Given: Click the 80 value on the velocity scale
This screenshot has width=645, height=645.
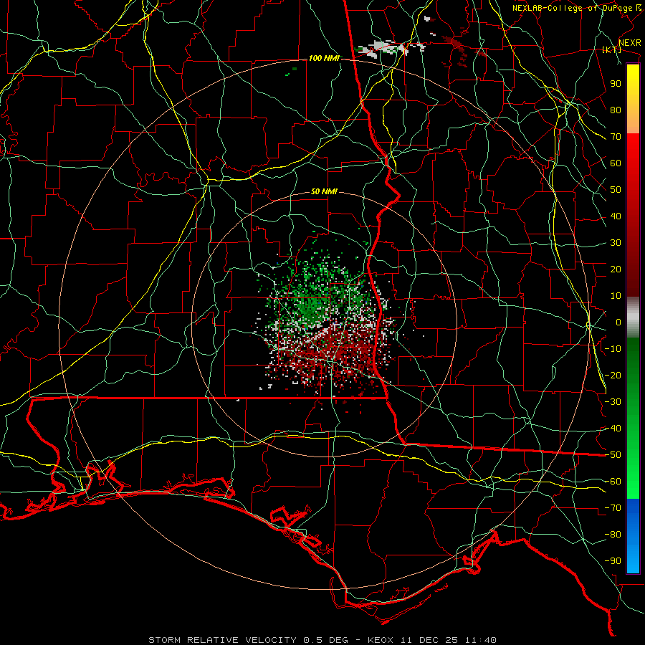Looking at the screenshot, I should coord(616,110).
